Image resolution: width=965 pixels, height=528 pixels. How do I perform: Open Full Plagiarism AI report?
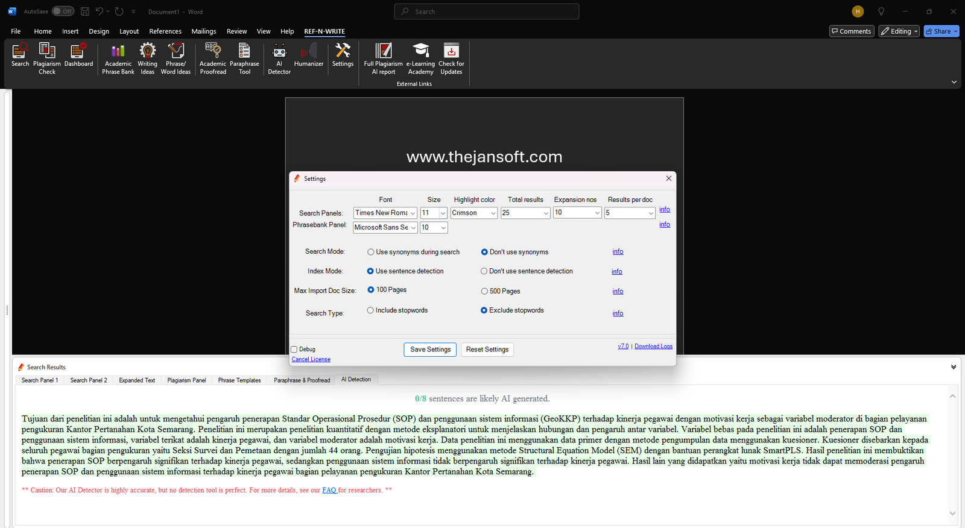point(383,58)
